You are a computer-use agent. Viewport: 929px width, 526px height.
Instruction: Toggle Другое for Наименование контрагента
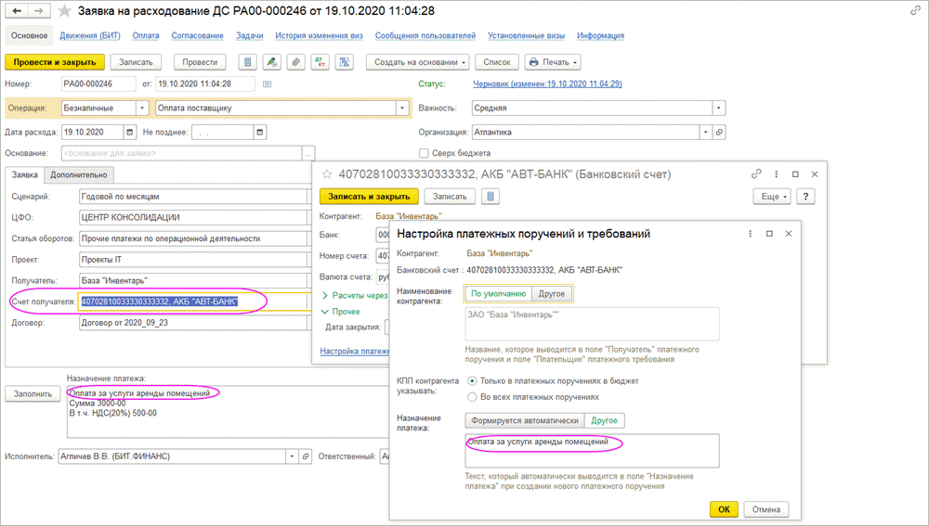[551, 294]
